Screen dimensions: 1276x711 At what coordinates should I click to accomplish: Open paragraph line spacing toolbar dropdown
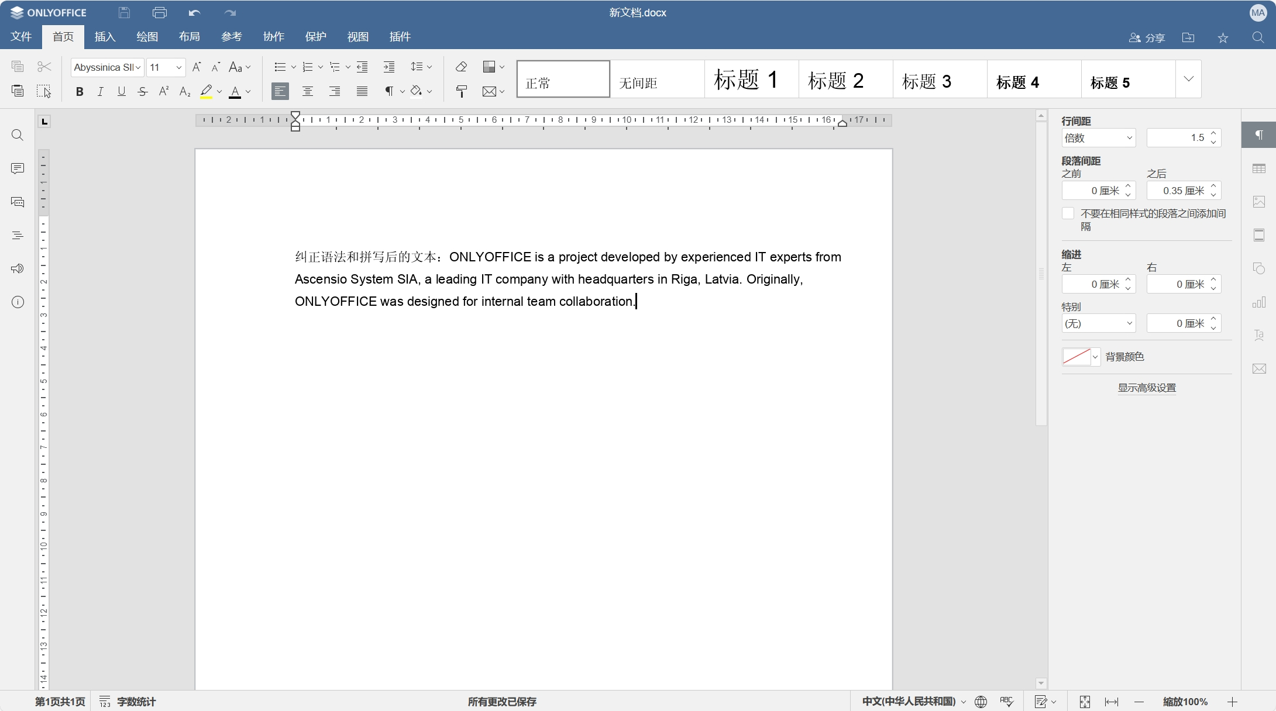421,67
